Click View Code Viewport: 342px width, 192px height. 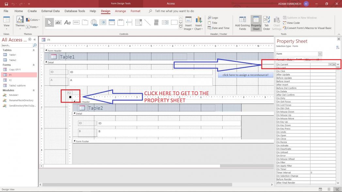coord(291,23)
